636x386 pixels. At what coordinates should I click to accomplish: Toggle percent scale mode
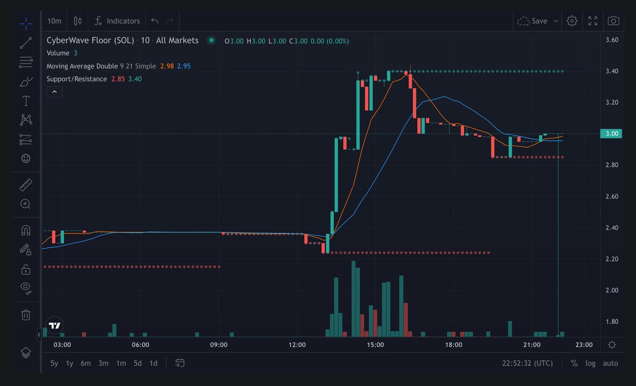pos(574,363)
